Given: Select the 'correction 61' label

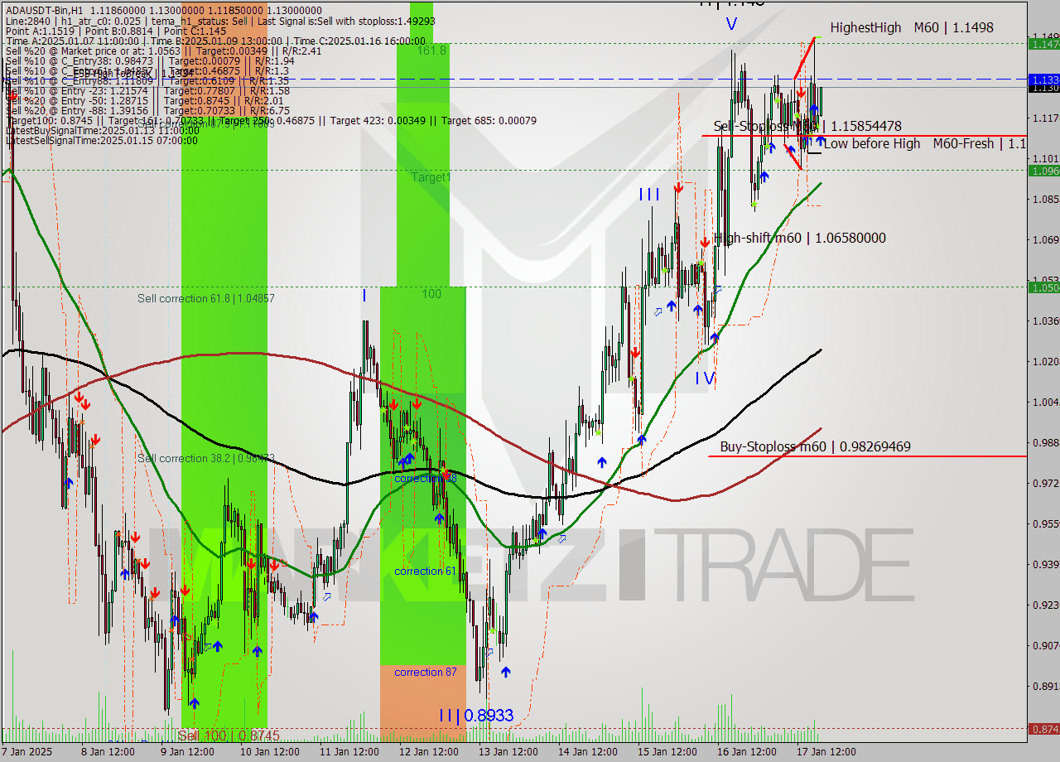Looking at the screenshot, I should coord(425,571).
